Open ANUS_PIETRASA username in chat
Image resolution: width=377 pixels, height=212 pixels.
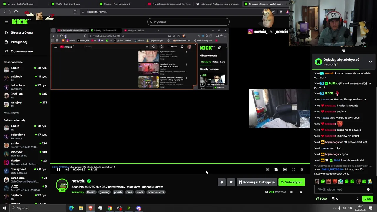332,170
